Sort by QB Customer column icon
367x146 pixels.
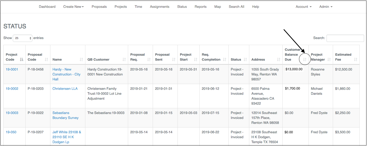coord(124,60)
